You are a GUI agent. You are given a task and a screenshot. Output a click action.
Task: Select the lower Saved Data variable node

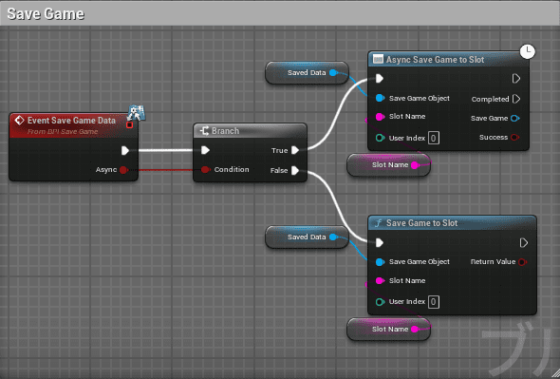[307, 237]
